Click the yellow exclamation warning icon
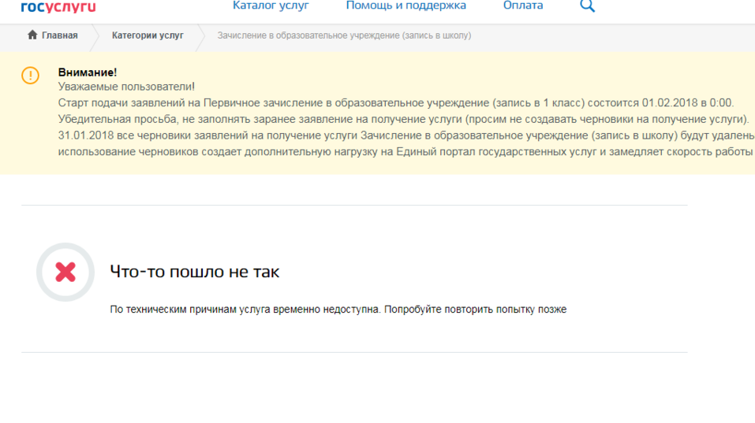Screen dimensions: 755x423 [x=30, y=76]
